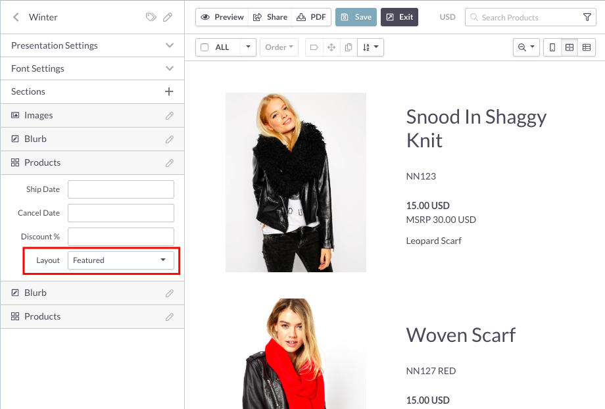This screenshot has height=409, width=605.
Task: Select the first Blurb section row
Action: pyautogui.click(x=92, y=139)
